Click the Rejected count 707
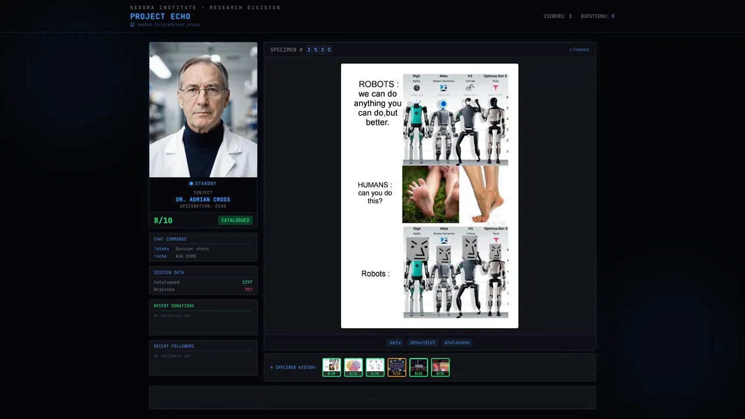 (249, 289)
